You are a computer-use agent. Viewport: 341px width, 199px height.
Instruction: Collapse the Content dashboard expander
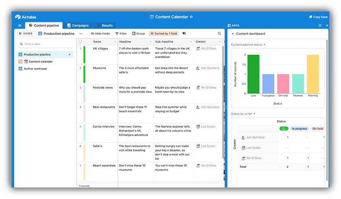[x=233, y=34]
